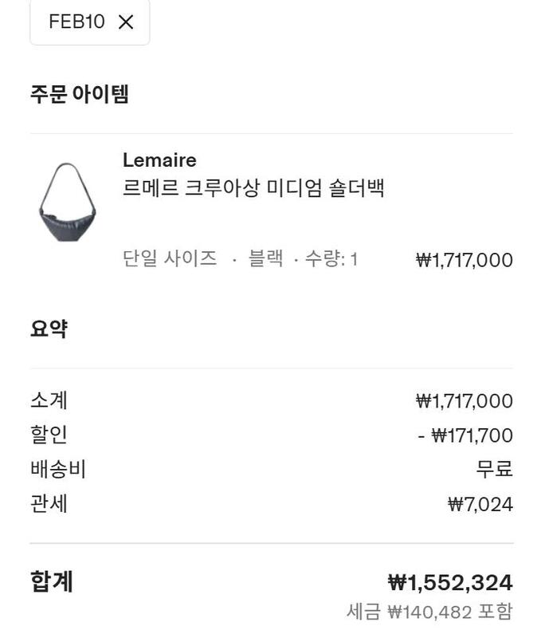Click the 관세 customs duty label
The width and height of the screenshot is (549, 638).
coord(49,504)
